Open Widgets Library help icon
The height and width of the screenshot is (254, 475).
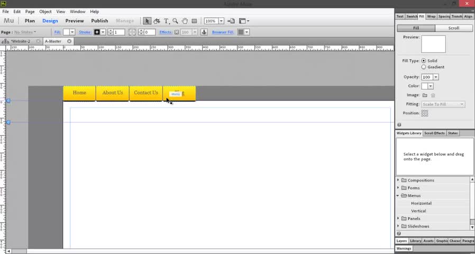pos(399,233)
